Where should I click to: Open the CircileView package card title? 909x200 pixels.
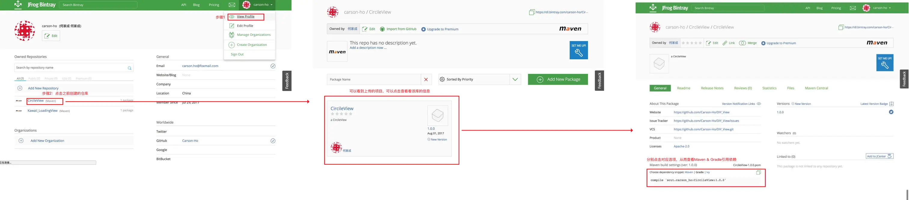[x=342, y=109]
